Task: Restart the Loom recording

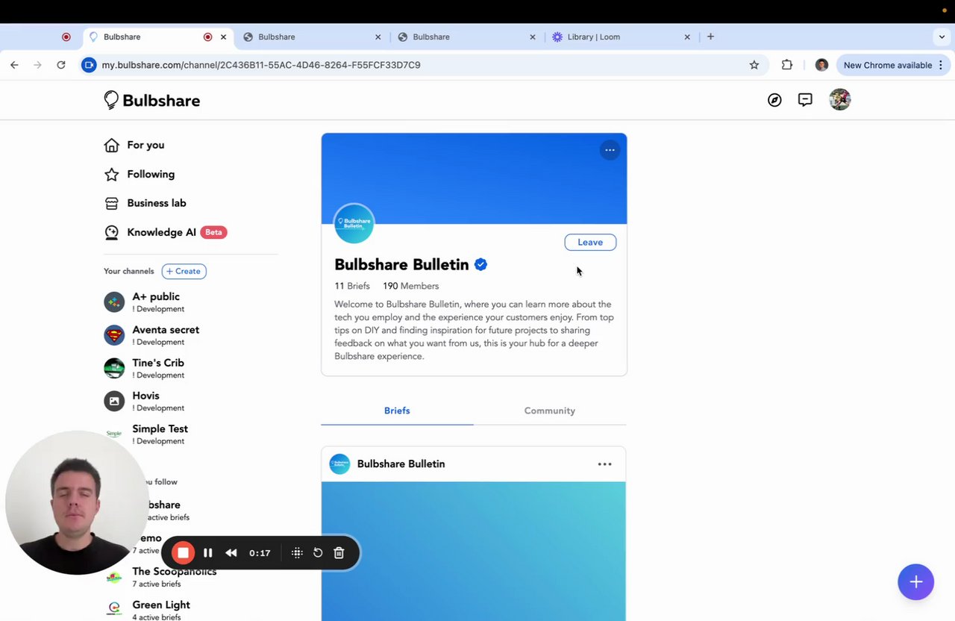Action: [x=318, y=553]
